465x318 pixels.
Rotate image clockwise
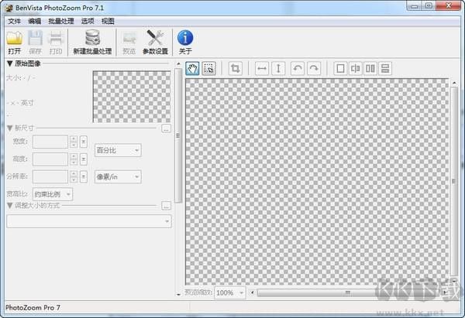pos(314,68)
